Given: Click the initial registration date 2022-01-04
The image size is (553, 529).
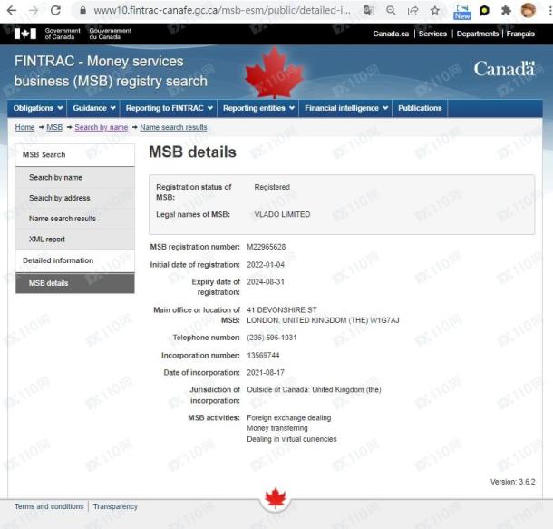Looking at the screenshot, I should tap(266, 265).
